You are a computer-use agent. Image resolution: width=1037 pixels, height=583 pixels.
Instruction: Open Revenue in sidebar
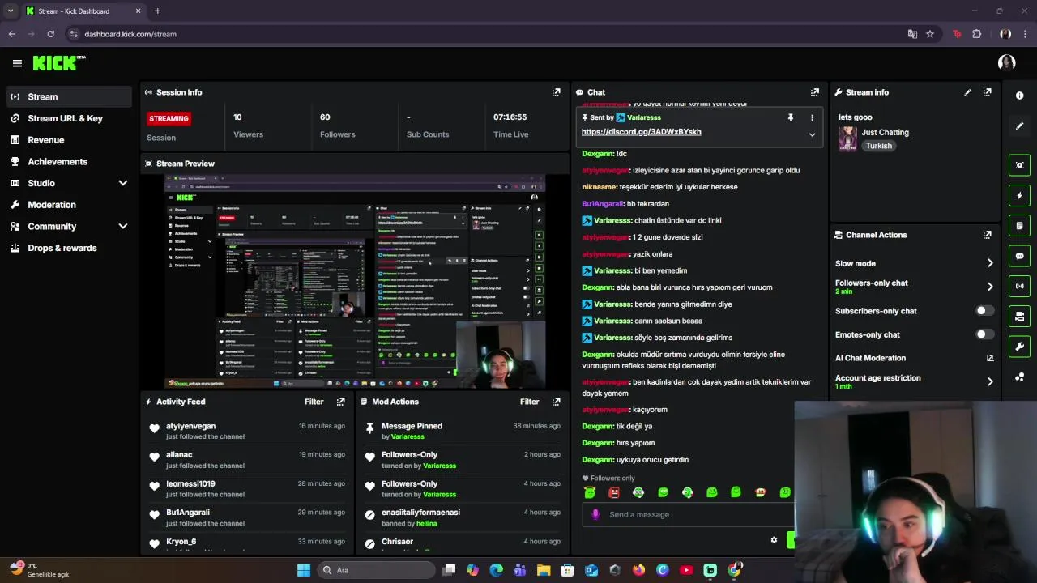(68, 140)
